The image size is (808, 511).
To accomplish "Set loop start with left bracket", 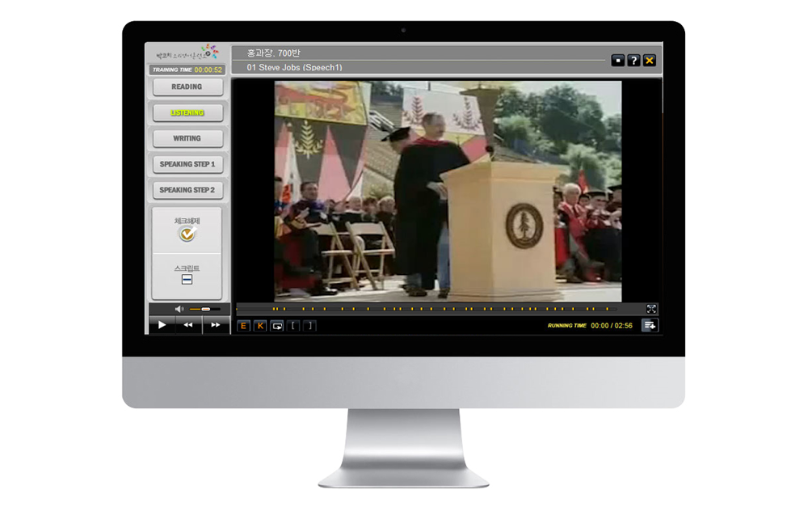I will click(x=293, y=326).
